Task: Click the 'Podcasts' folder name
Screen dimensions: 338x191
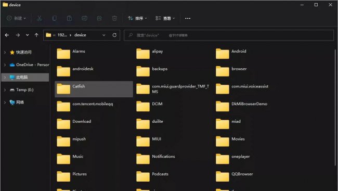Action: pos(160,174)
